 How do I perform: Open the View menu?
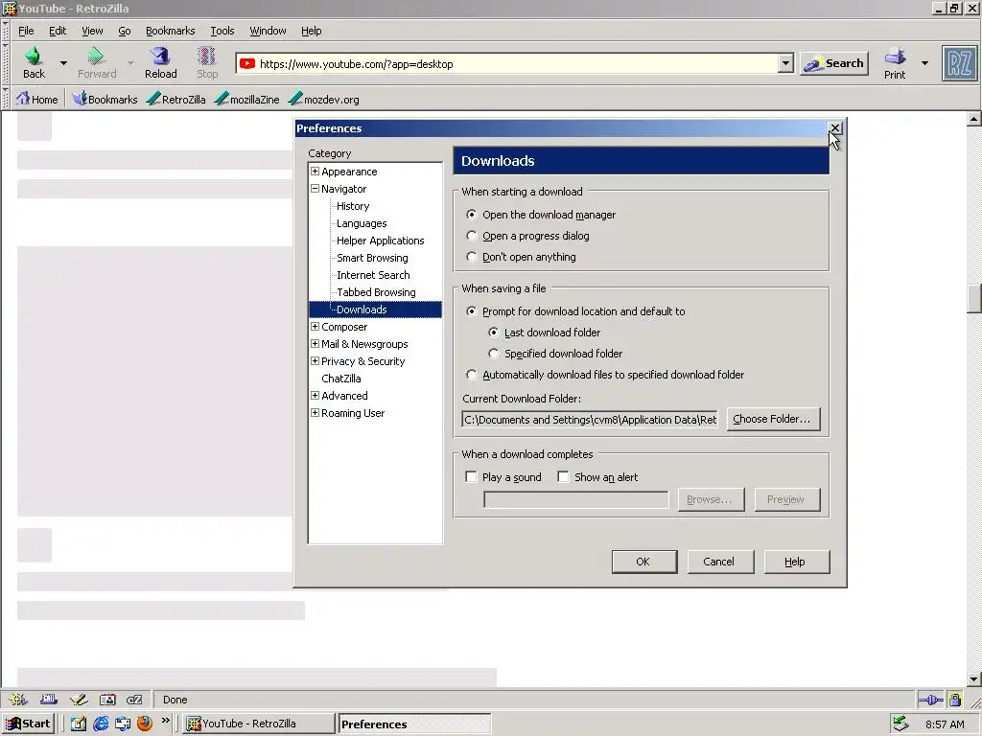pyautogui.click(x=92, y=31)
